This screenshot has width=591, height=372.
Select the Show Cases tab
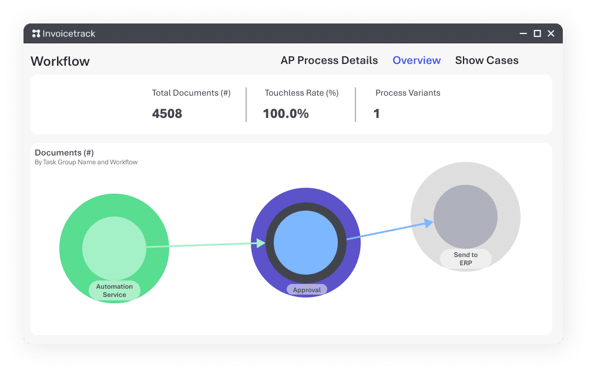tap(486, 60)
